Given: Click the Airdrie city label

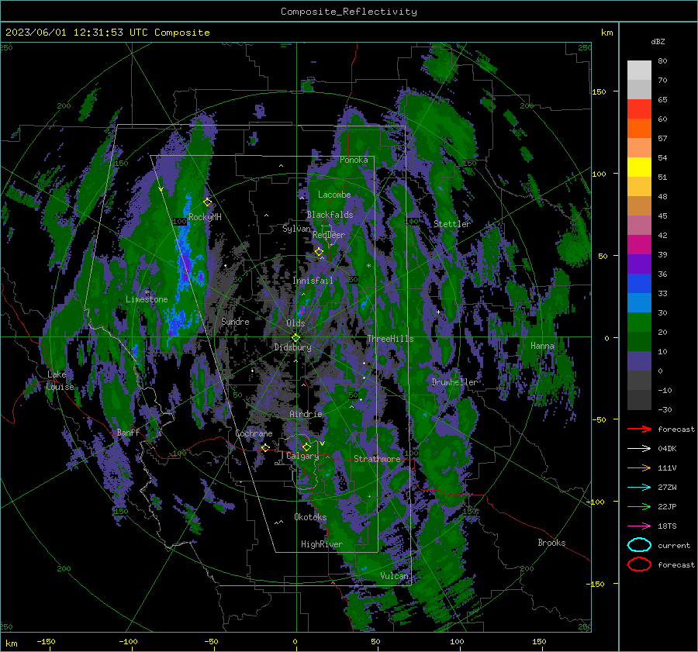Looking at the screenshot, I should tap(306, 414).
